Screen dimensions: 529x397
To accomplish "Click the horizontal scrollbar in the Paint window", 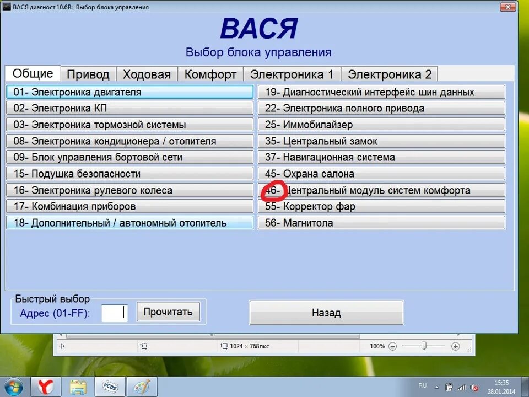I will coord(213,336).
